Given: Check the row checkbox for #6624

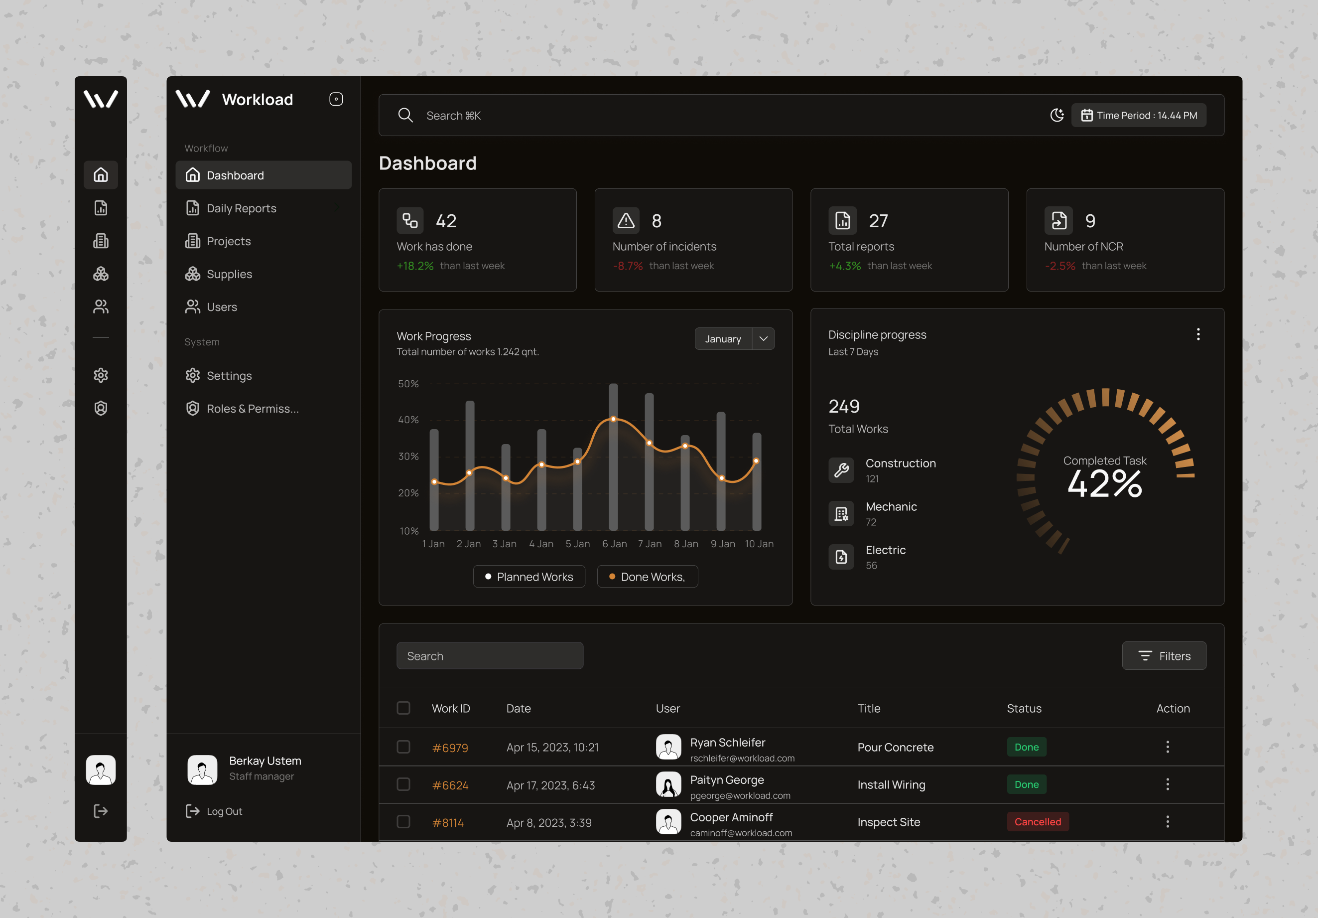Looking at the screenshot, I should click(x=403, y=784).
